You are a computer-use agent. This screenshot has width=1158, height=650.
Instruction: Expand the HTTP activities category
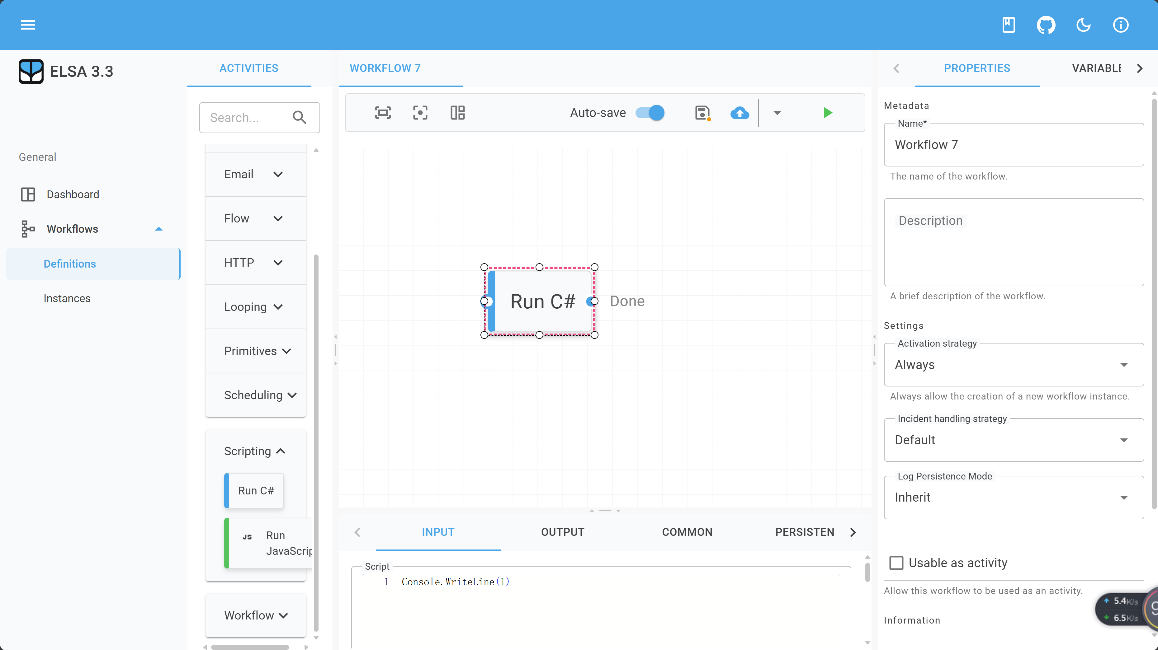click(253, 262)
